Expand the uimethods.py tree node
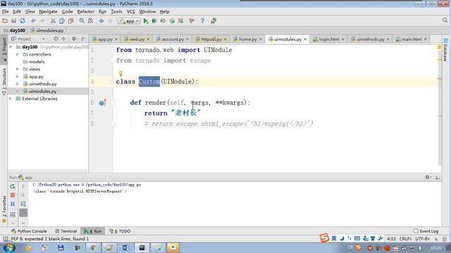Viewport: 451px width, 253px height. click(x=18, y=84)
